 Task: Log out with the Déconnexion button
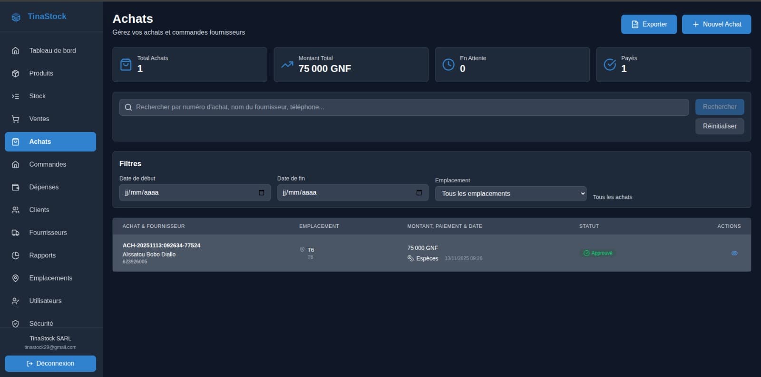tap(50, 364)
